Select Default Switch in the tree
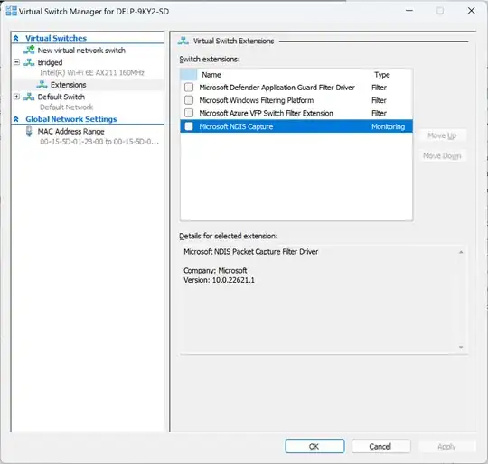The image size is (488, 464). tap(61, 97)
